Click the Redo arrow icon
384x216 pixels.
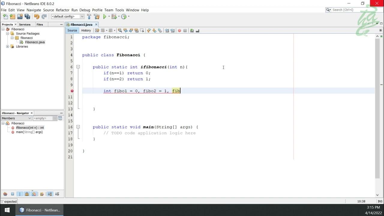coord(44,16)
